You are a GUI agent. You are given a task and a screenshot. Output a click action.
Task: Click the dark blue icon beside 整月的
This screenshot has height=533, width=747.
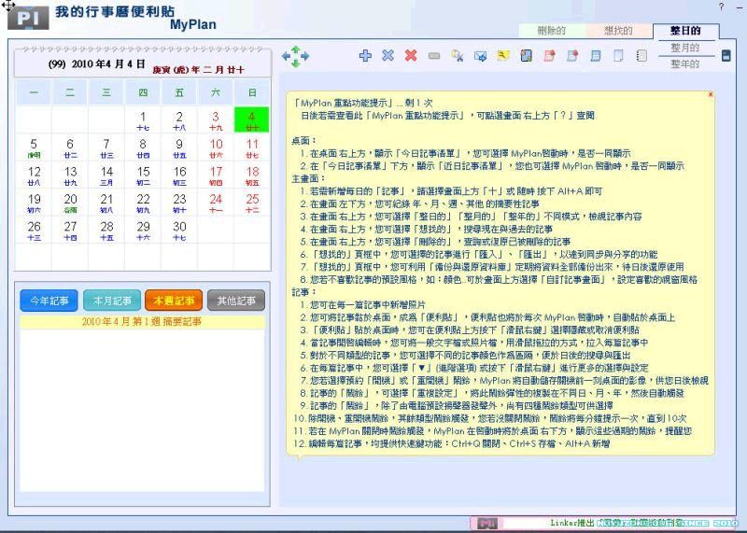click(x=726, y=55)
